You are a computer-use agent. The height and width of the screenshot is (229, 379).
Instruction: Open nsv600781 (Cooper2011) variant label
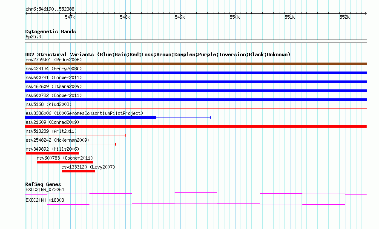54,77
